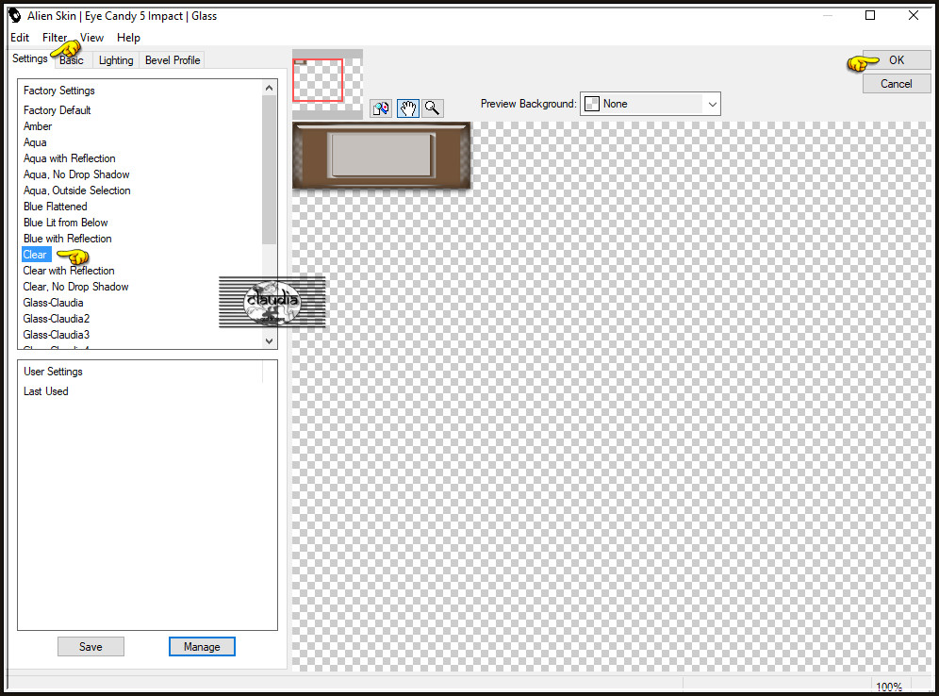Select the Factory Default preset
Screen dimensions: 939x696
click(x=58, y=110)
